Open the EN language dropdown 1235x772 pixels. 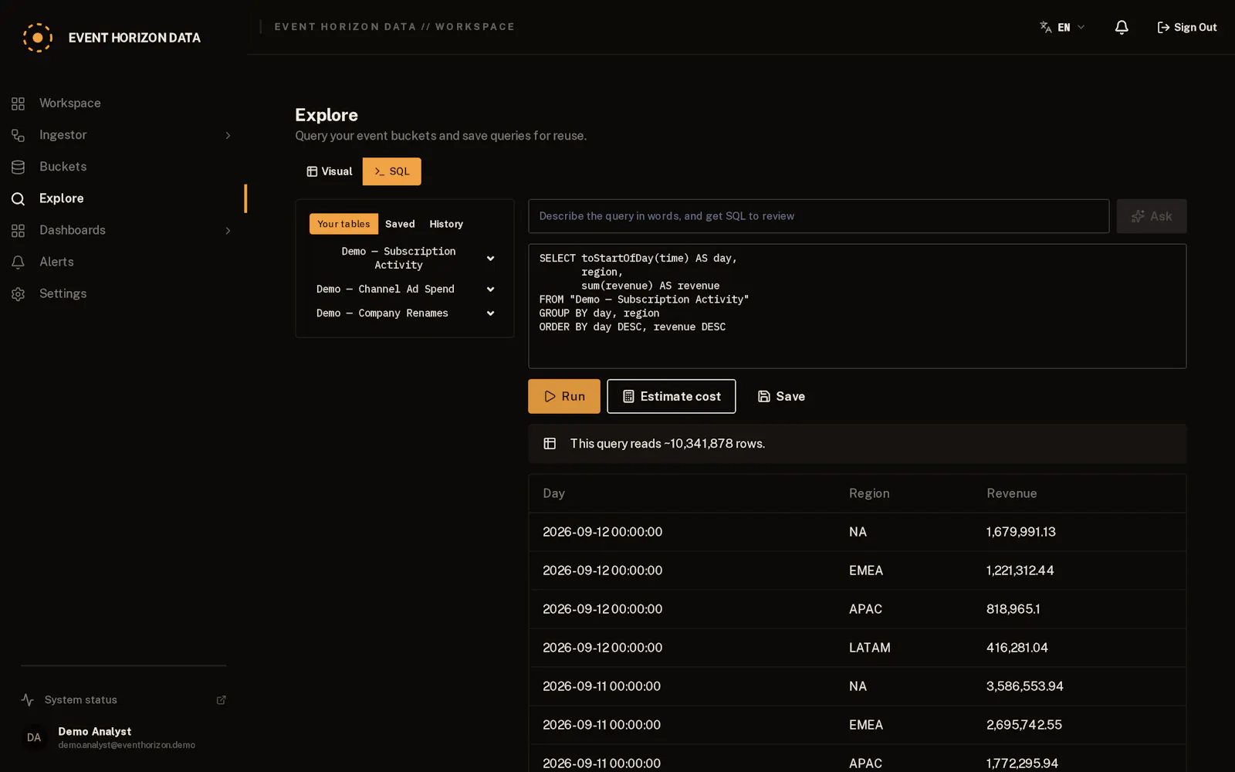[1063, 27]
